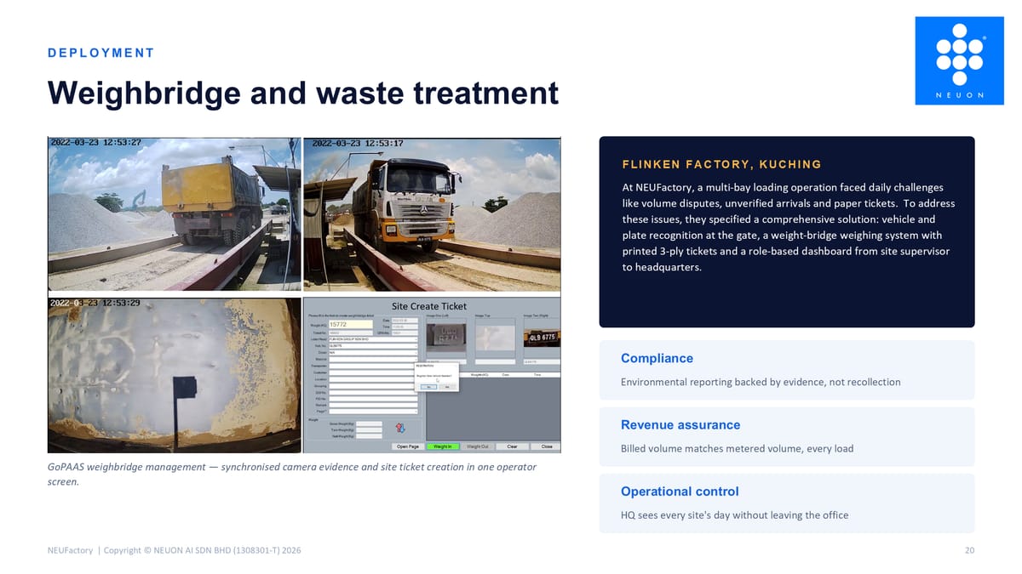Click the Weight Out button

478,446
